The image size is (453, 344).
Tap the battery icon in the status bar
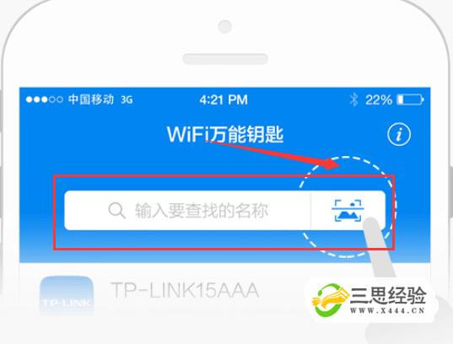(410, 99)
